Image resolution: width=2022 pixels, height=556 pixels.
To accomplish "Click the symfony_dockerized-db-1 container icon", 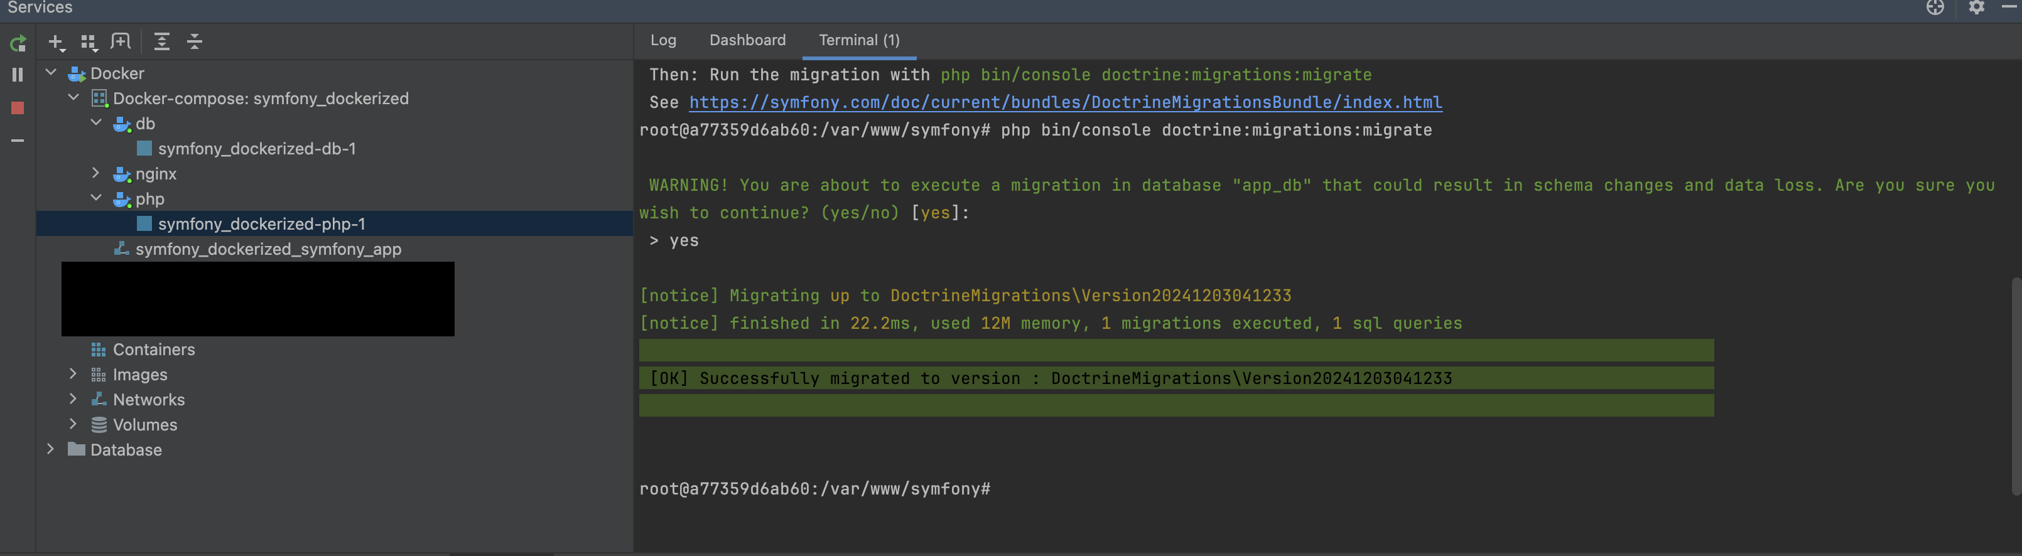I will [144, 148].
